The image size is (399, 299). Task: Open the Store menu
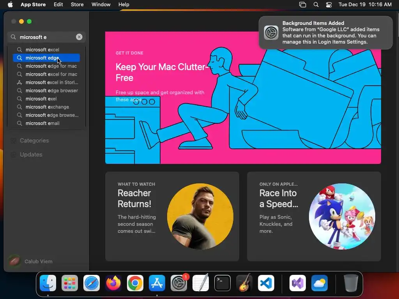[77, 5]
